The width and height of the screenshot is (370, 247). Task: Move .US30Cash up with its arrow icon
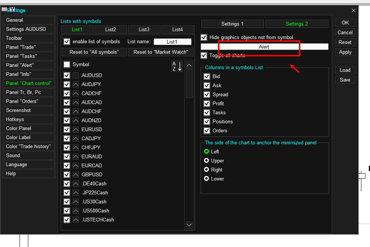pyautogui.click(x=76, y=202)
